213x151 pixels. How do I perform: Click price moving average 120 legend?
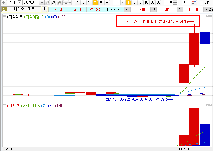63,17
